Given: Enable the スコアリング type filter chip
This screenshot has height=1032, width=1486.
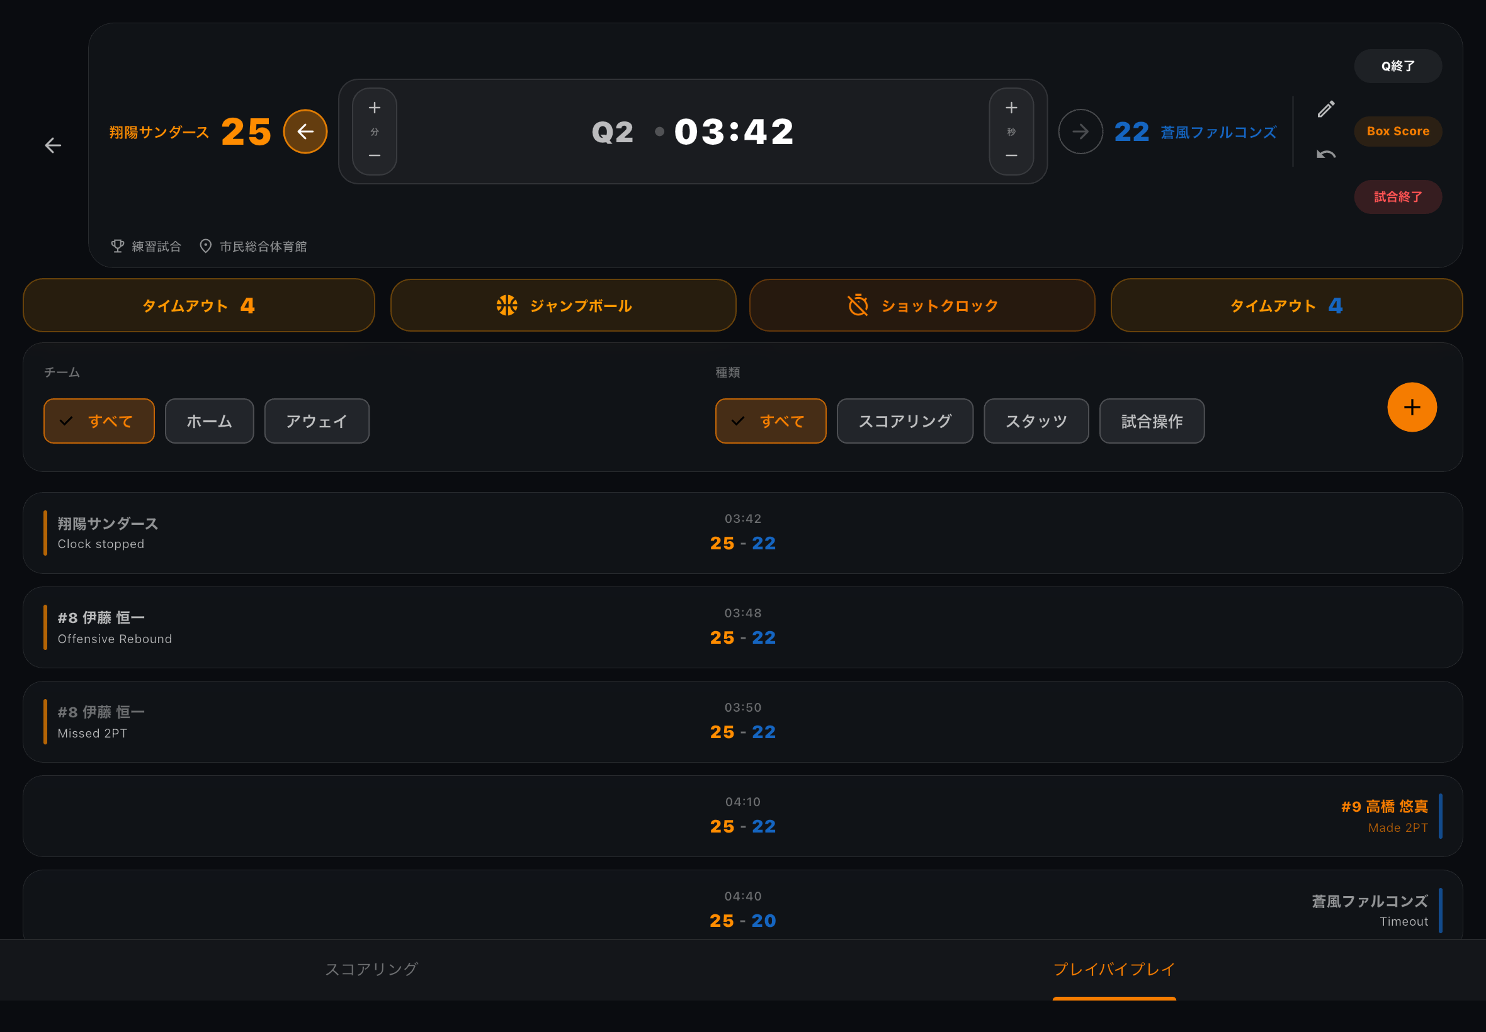Looking at the screenshot, I should (904, 421).
